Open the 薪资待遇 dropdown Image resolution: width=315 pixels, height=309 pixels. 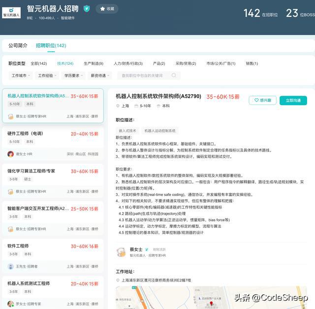tap(100, 76)
